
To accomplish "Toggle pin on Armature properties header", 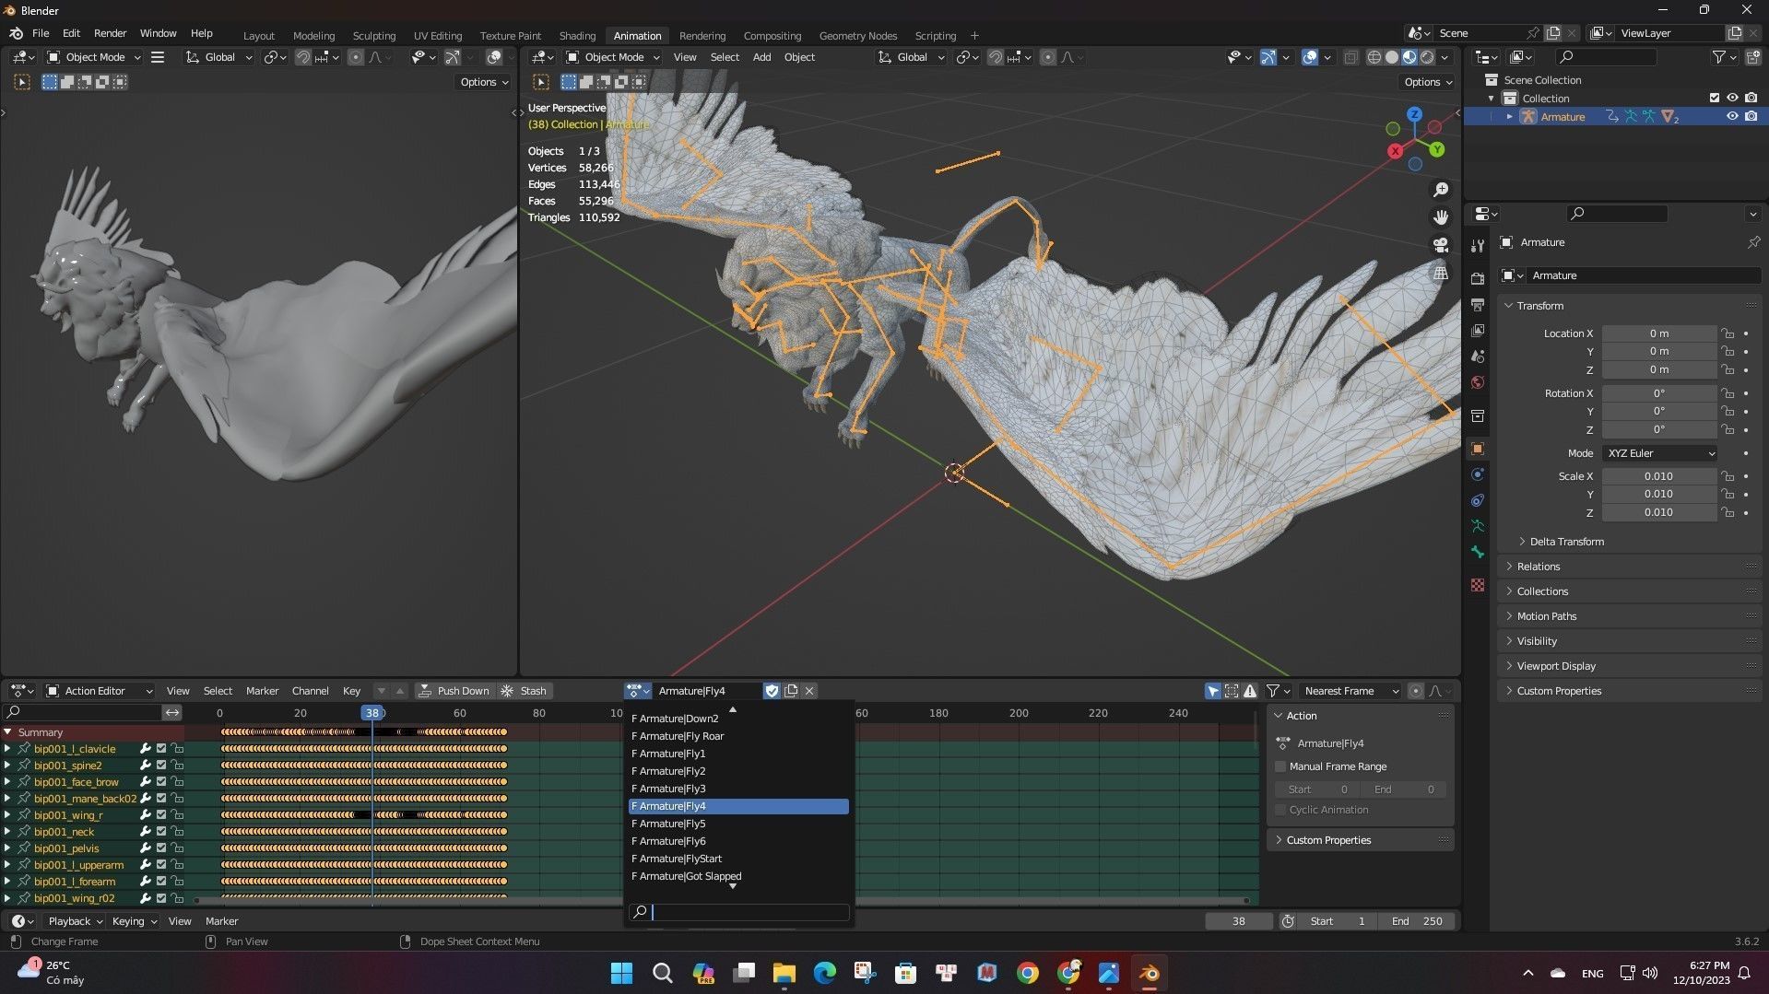I will (x=1753, y=242).
